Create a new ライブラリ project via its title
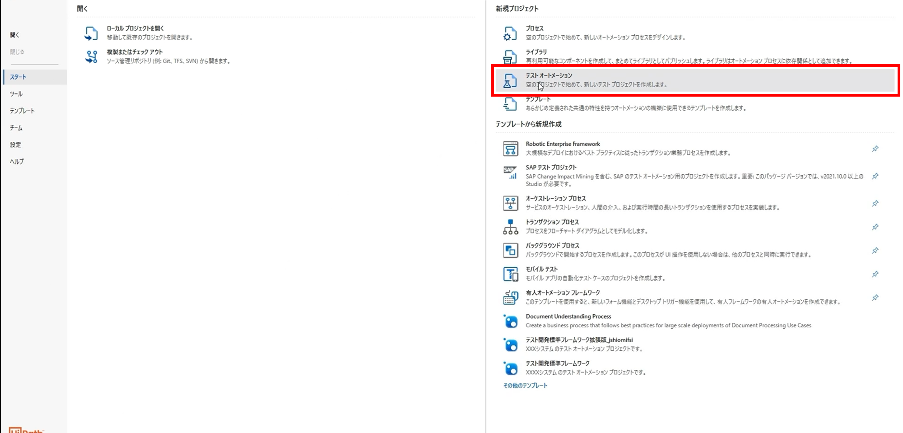The image size is (903, 433). click(x=536, y=52)
